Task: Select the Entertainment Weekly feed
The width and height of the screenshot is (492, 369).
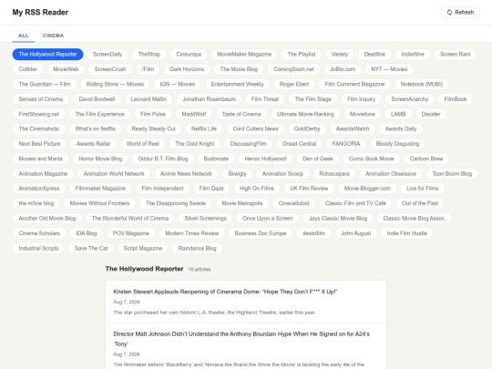Action: pyautogui.click(x=237, y=84)
